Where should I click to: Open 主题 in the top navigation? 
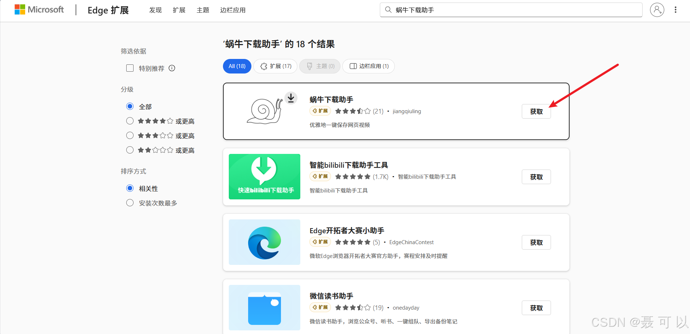(203, 10)
